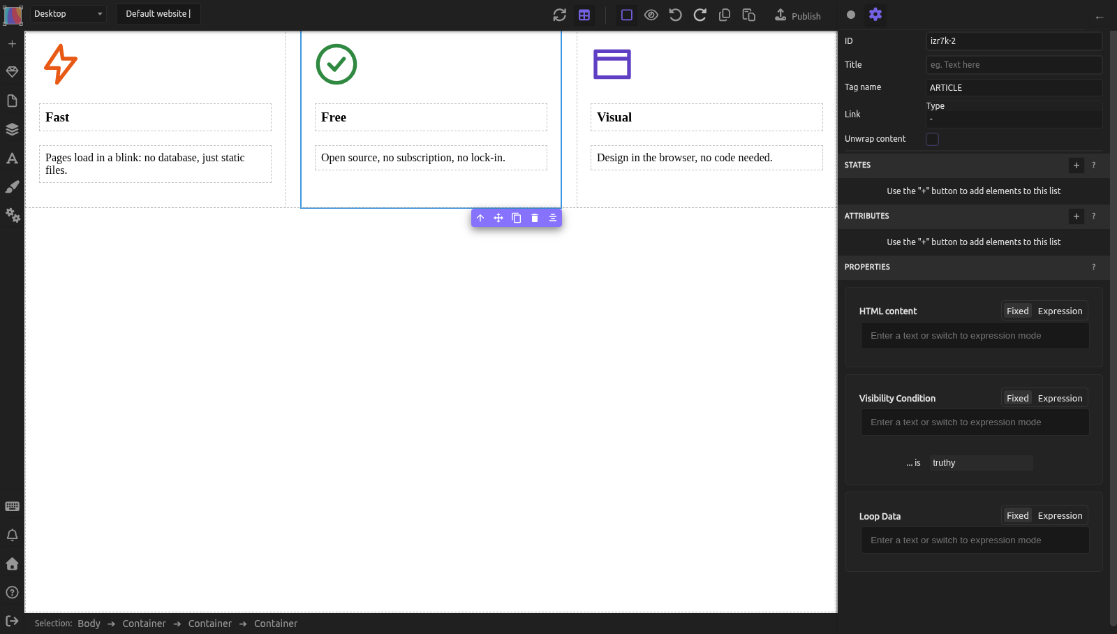1117x634 pixels.
Task: Click the redo icon
Action: (x=700, y=15)
